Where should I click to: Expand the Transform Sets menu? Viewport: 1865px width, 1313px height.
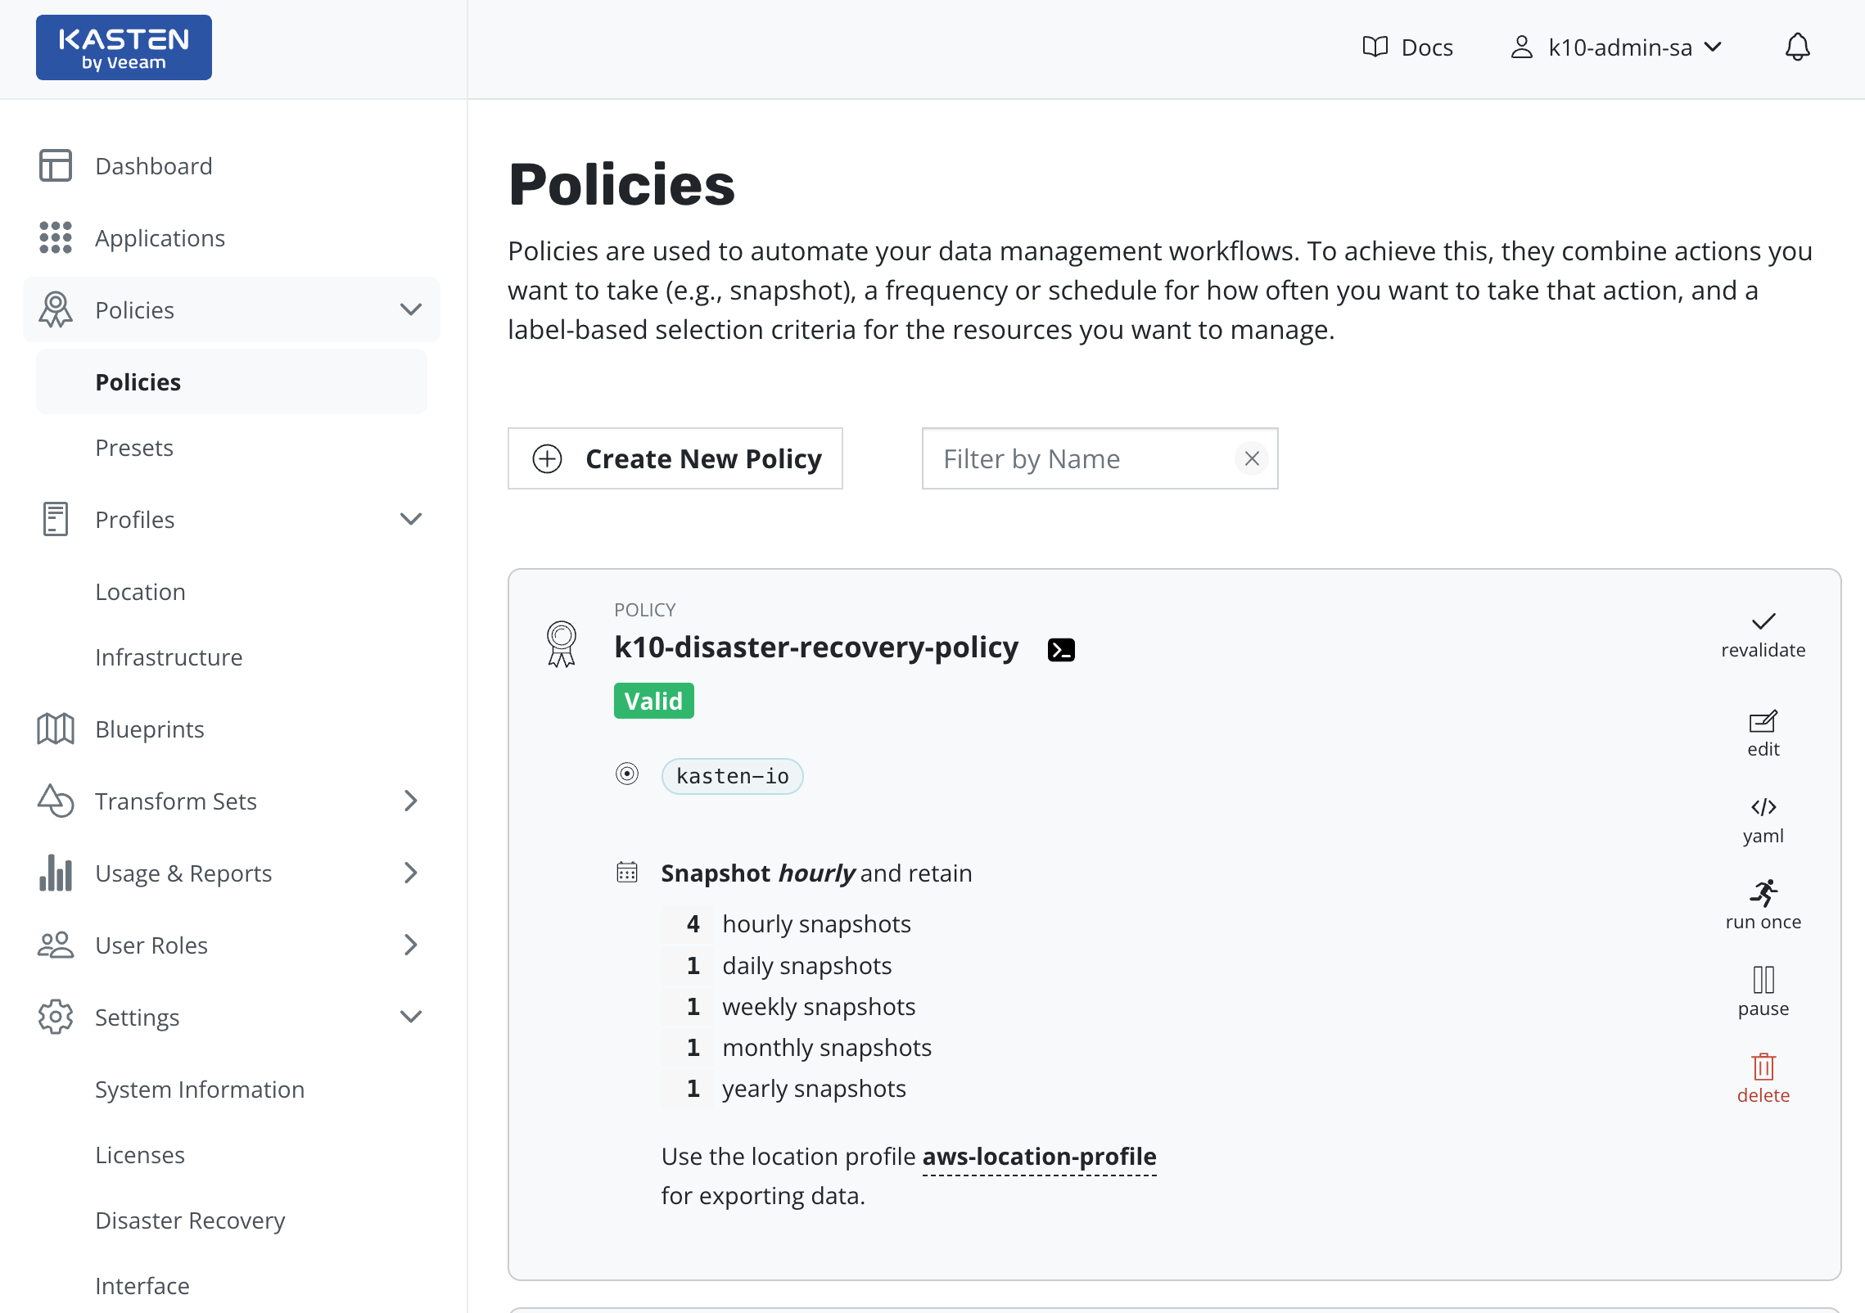(x=410, y=801)
